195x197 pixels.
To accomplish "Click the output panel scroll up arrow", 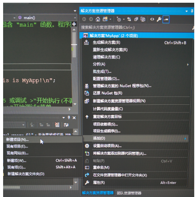I will point(76,131).
